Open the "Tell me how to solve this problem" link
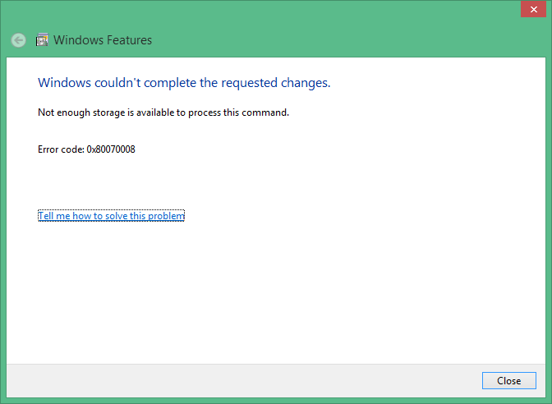 [x=111, y=216]
